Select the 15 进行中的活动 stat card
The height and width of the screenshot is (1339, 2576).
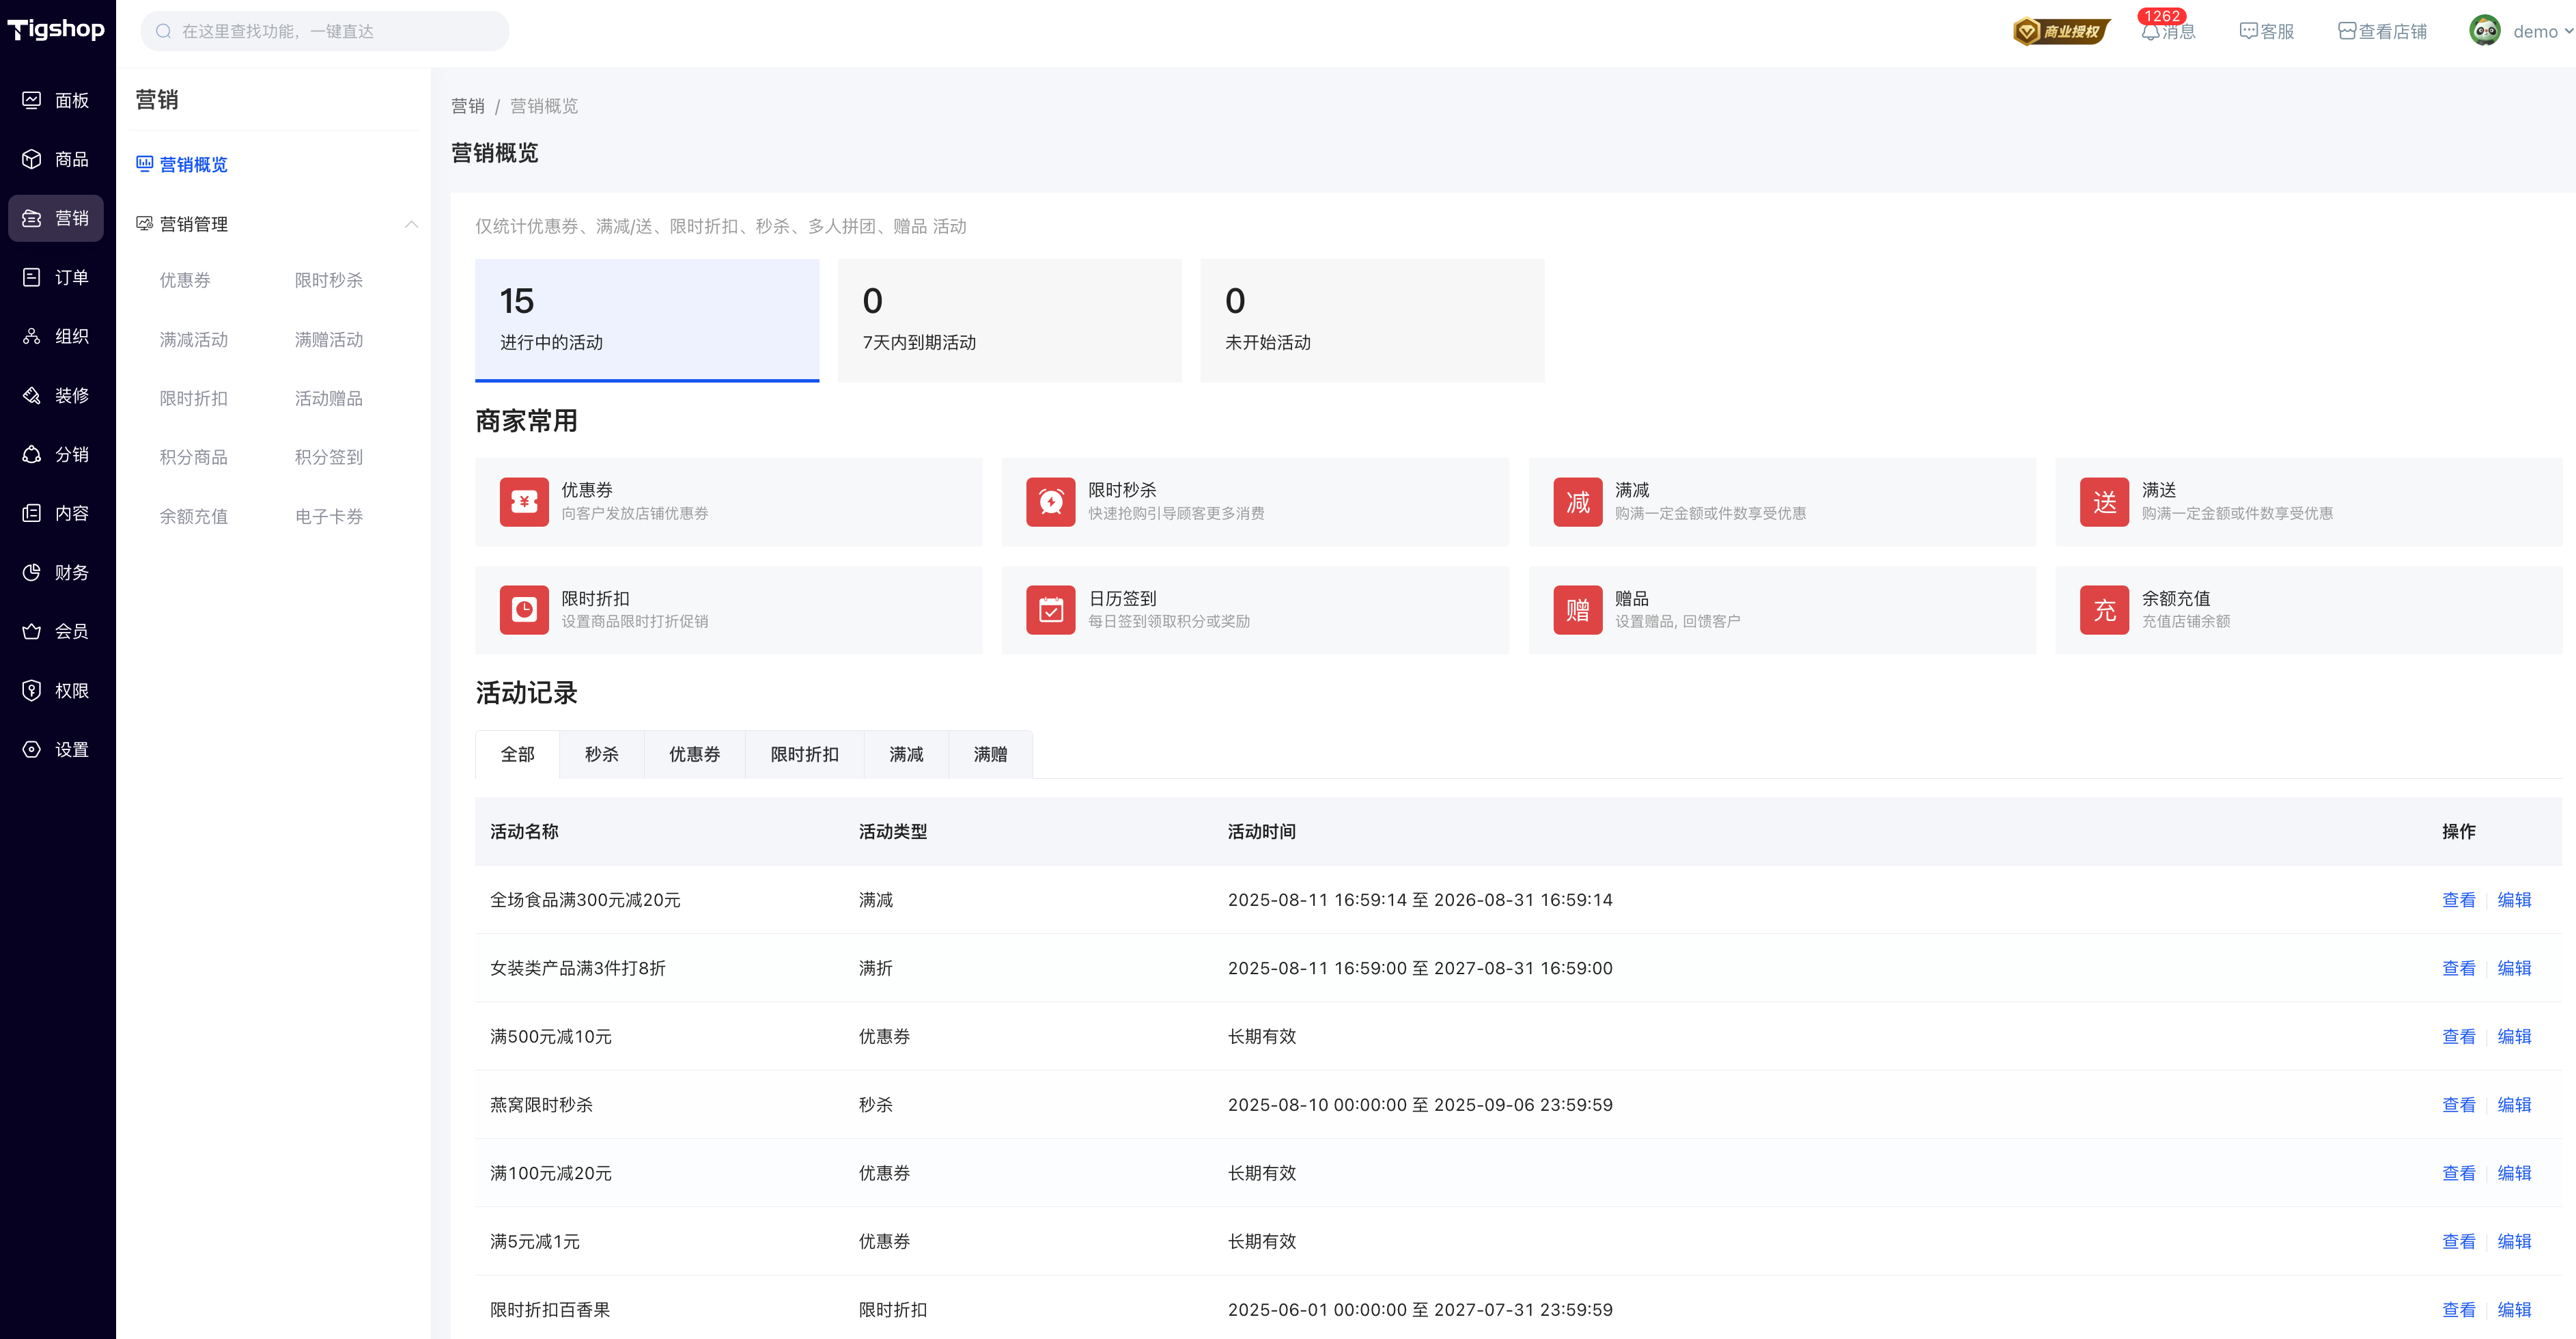pyautogui.click(x=647, y=320)
